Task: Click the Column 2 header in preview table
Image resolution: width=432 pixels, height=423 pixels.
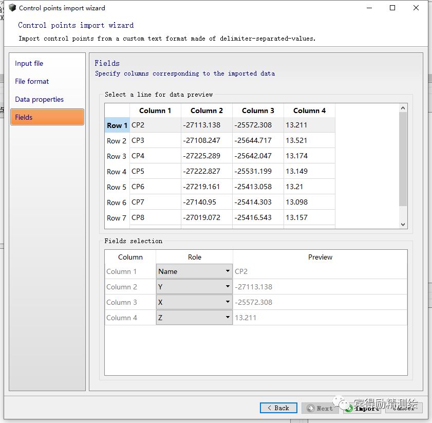Action: click(206, 111)
